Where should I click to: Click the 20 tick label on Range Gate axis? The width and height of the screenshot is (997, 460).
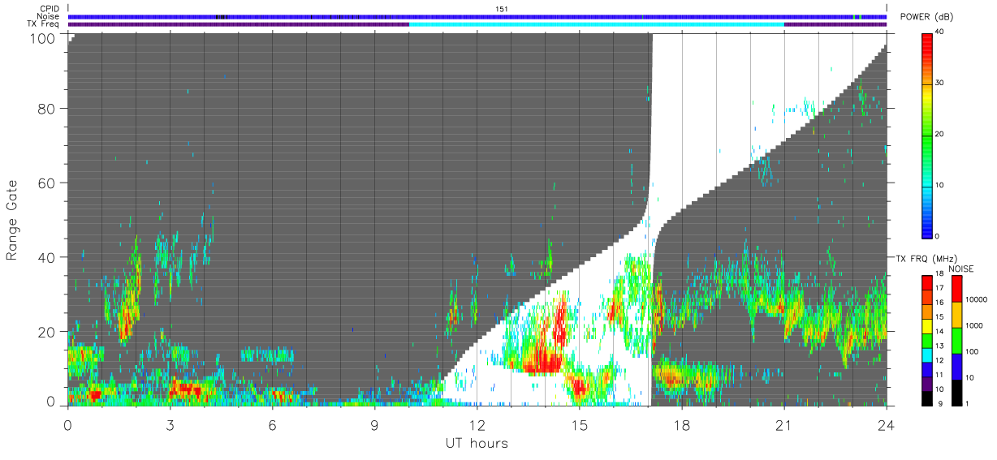pyautogui.click(x=45, y=332)
